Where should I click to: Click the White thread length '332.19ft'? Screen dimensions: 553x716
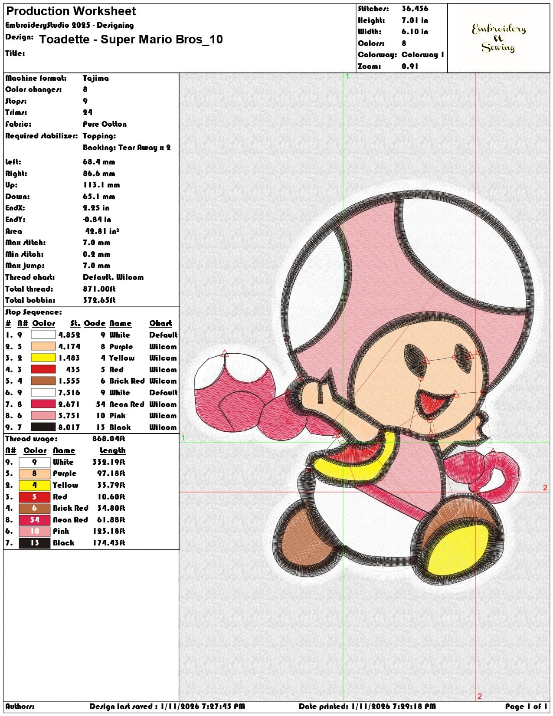point(109,462)
